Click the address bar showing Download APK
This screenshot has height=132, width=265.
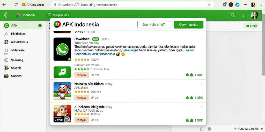click(x=133, y=5)
